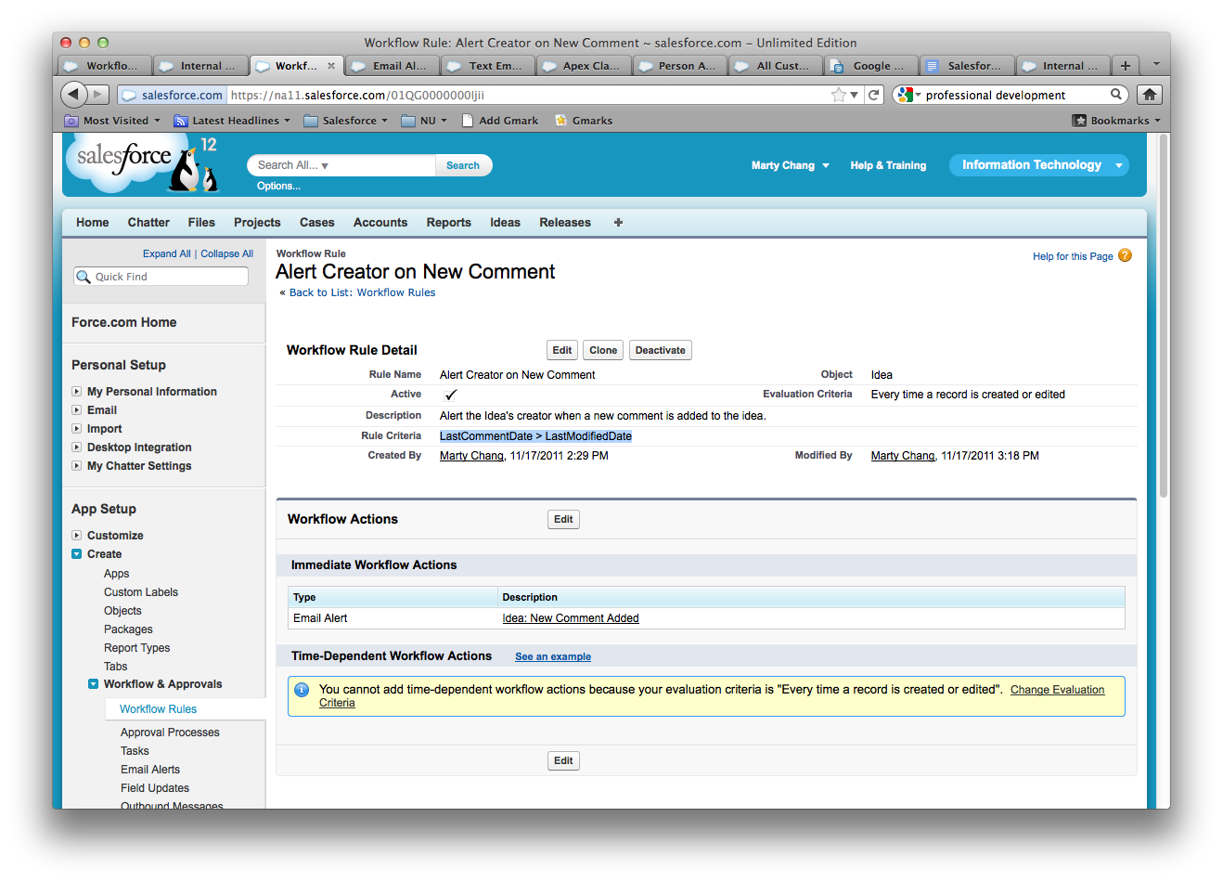Expand the Email setup section
Screen dimensions: 1223x882
tap(76, 410)
